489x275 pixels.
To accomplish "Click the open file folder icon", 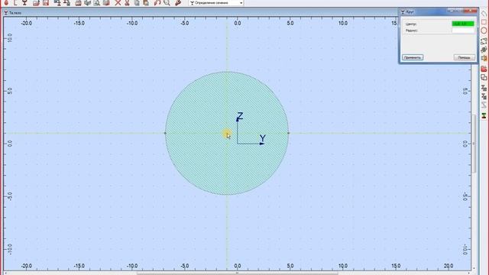I will click(x=36, y=3).
